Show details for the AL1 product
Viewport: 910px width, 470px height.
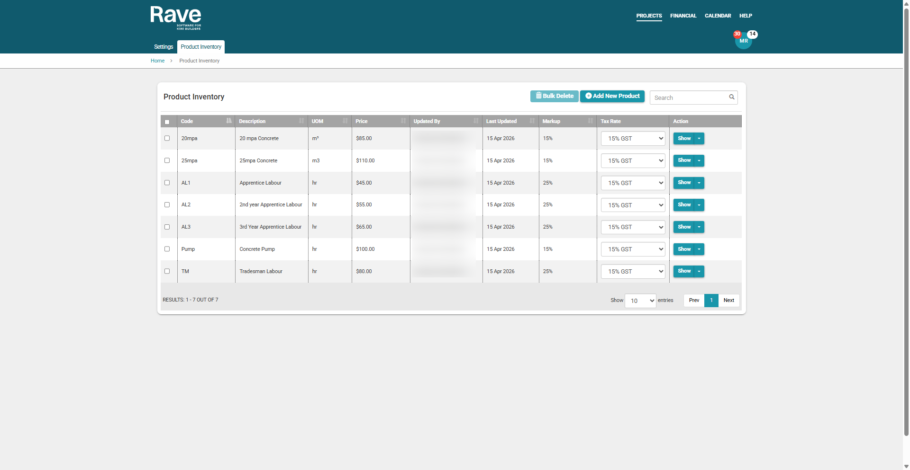coord(684,183)
